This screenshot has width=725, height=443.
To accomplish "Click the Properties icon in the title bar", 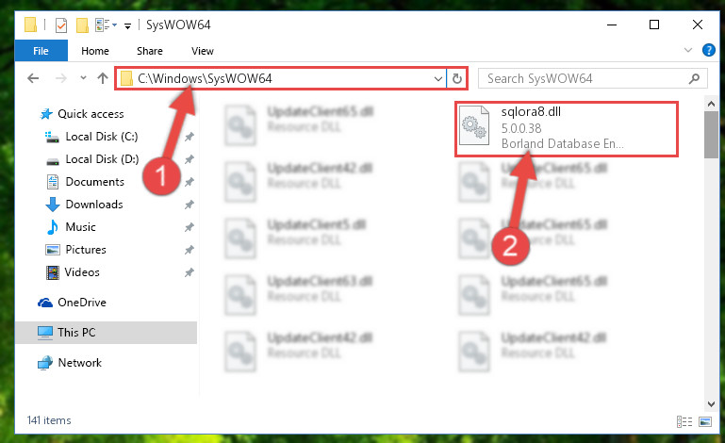I will point(61,25).
